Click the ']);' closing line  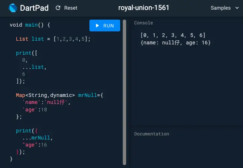click(x=20, y=81)
